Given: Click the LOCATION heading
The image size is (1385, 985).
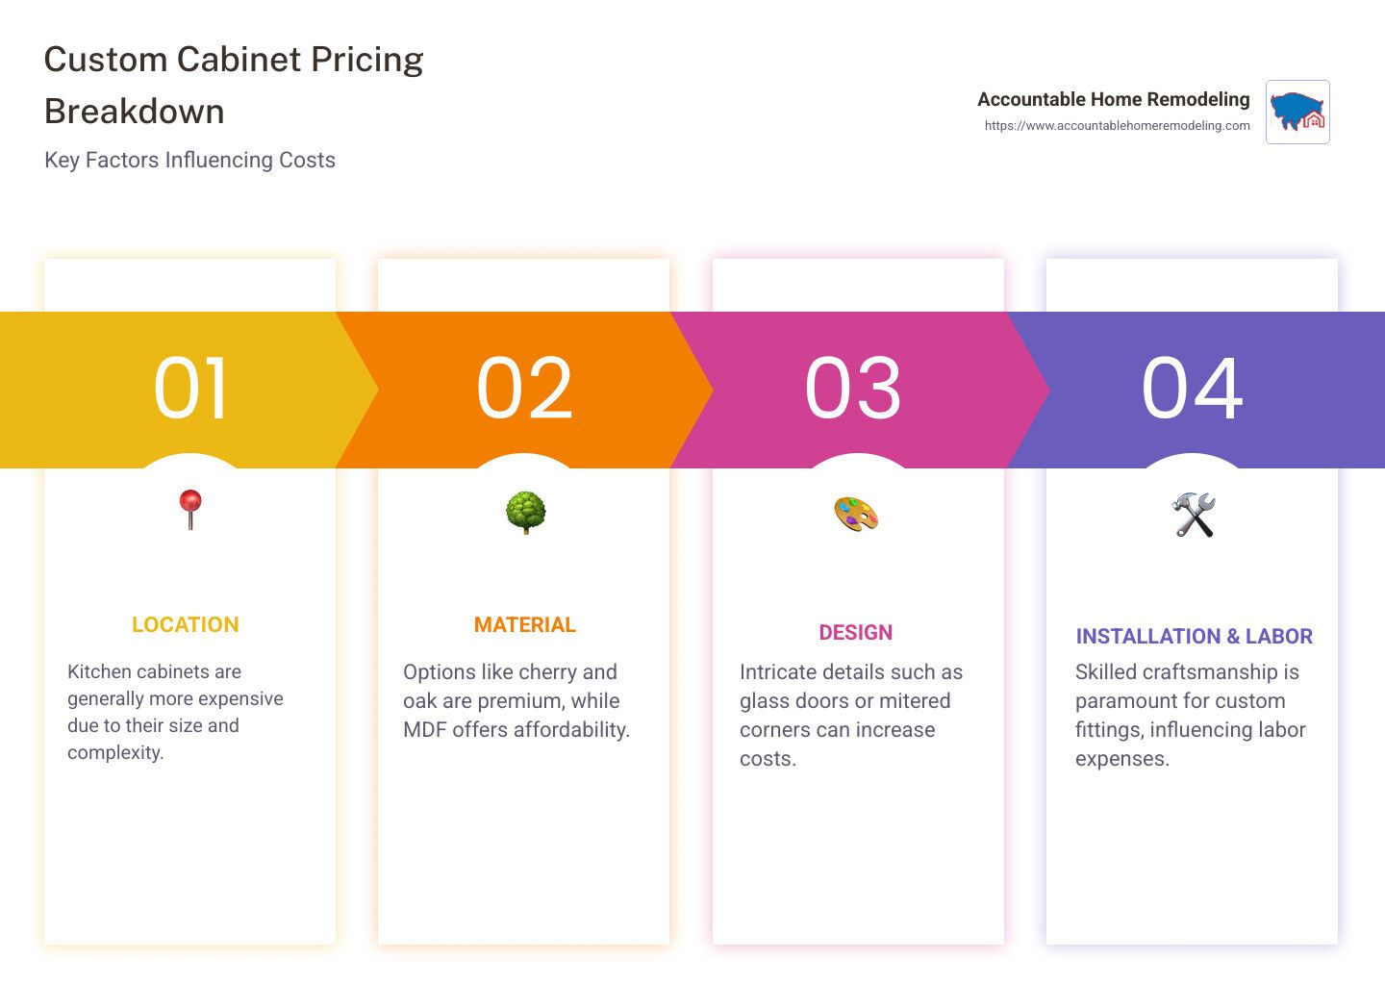Looking at the screenshot, I should pyautogui.click(x=186, y=624).
